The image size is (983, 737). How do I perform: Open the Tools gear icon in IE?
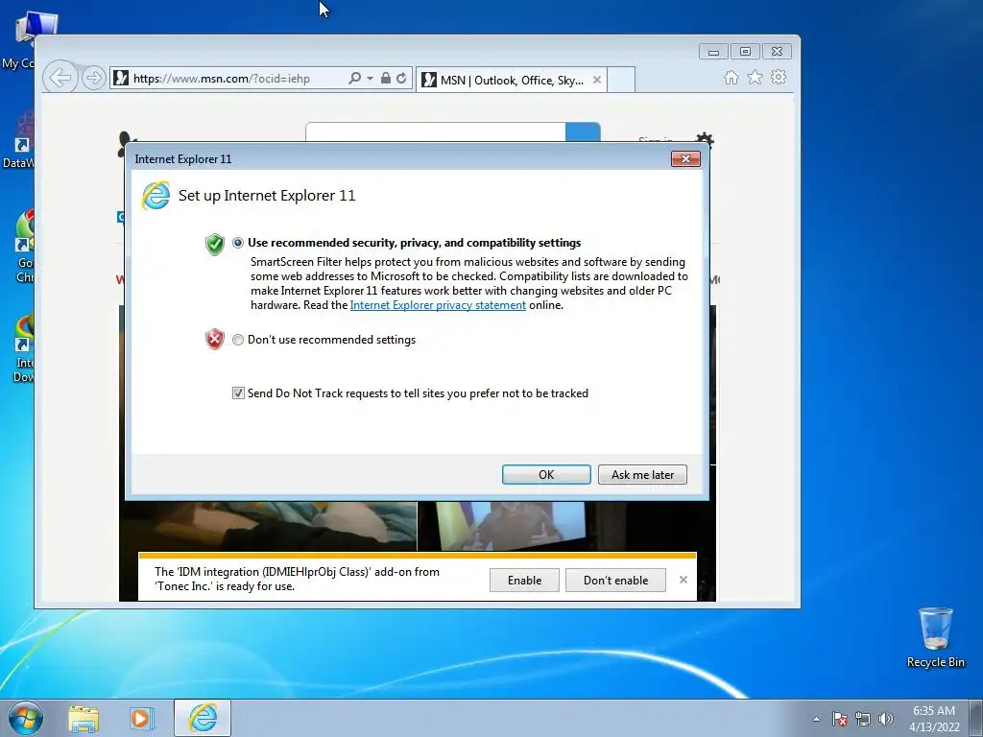779,77
